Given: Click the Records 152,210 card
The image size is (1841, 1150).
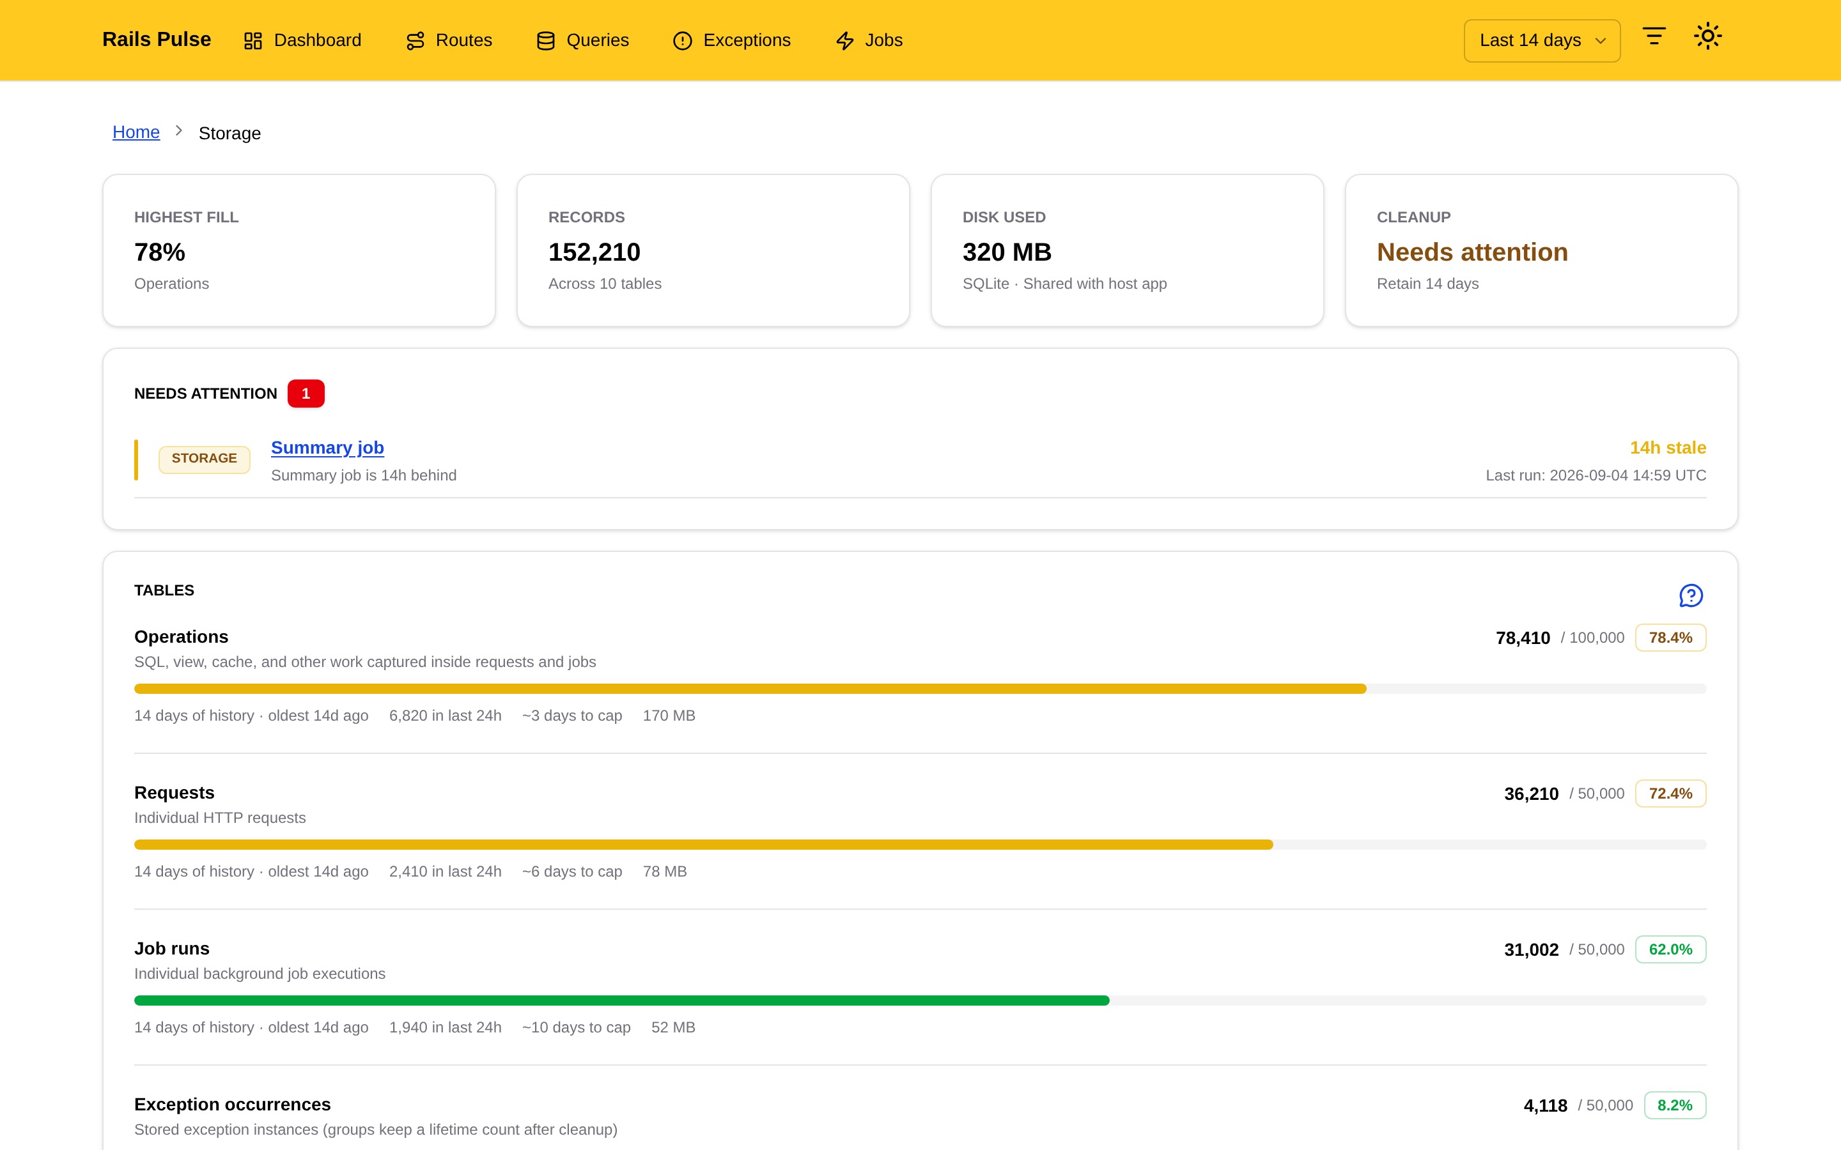Looking at the screenshot, I should [713, 250].
